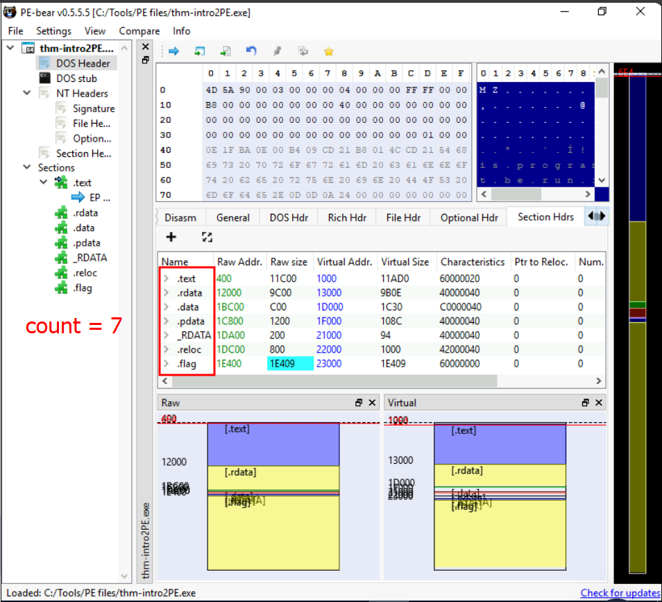Collapse the .text tree node chevron
662x602 pixels.
coord(44,183)
